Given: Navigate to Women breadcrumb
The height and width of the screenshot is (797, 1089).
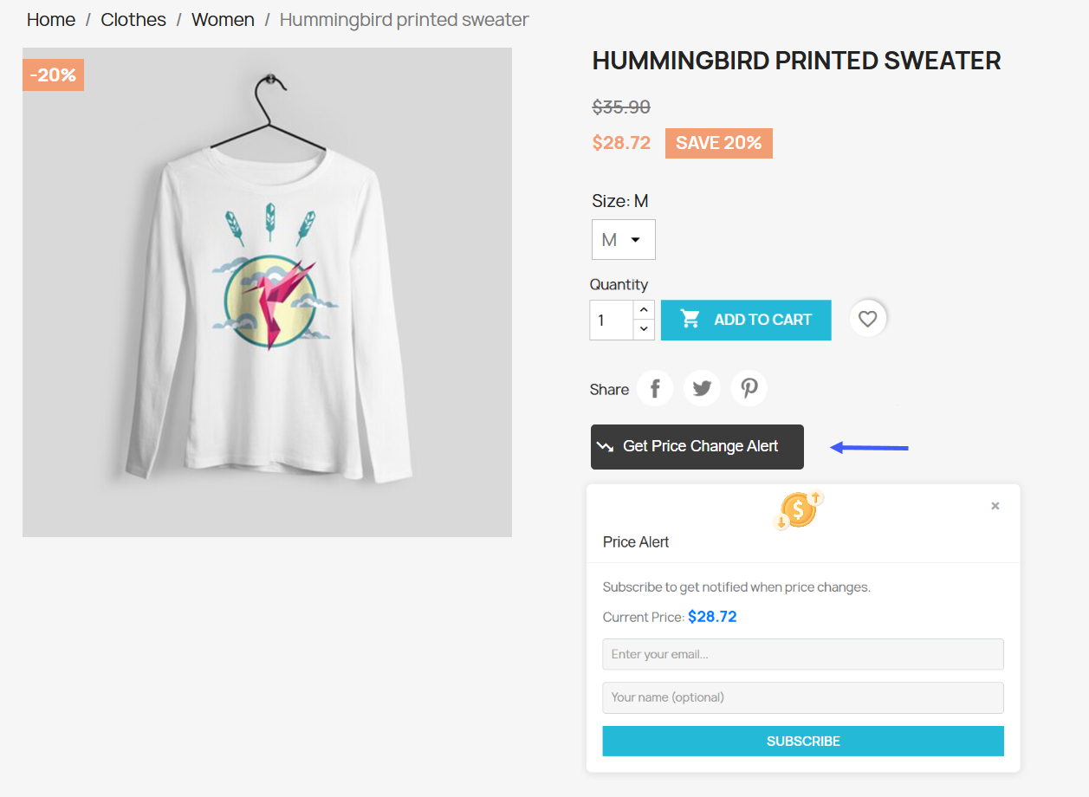Looking at the screenshot, I should point(223,20).
